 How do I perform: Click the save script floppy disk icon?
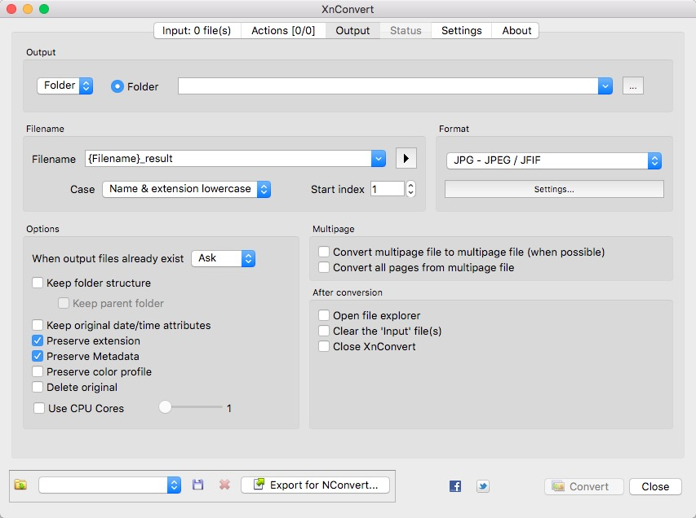197,485
